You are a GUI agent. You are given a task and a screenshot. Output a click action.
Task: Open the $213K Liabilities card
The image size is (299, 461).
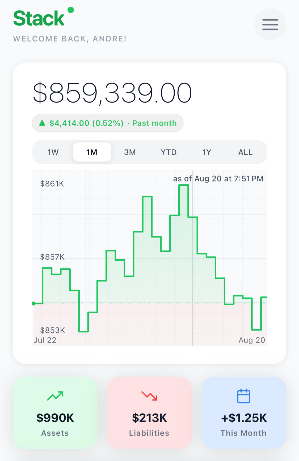point(149,413)
